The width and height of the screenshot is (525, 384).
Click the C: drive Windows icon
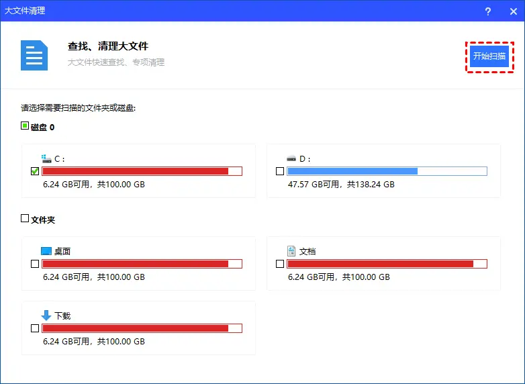point(46,158)
